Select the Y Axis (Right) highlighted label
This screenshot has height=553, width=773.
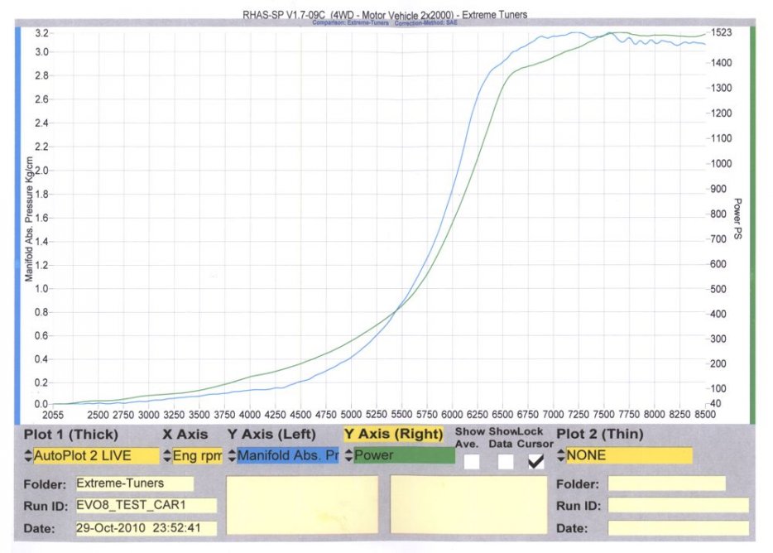click(x=392, y=434)
